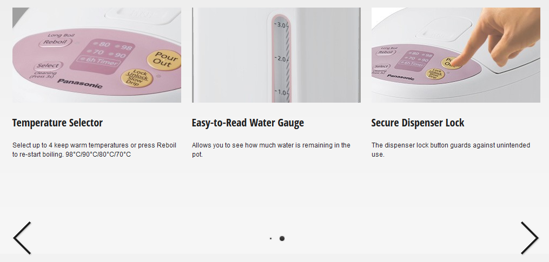
Task: Click the Easy-to-Read Water Gauge heading
Action: (x=248, y=123)
